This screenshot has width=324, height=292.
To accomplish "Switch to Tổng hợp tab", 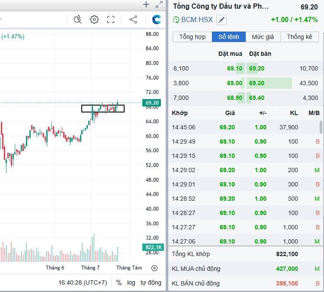I will click(192, 37).
